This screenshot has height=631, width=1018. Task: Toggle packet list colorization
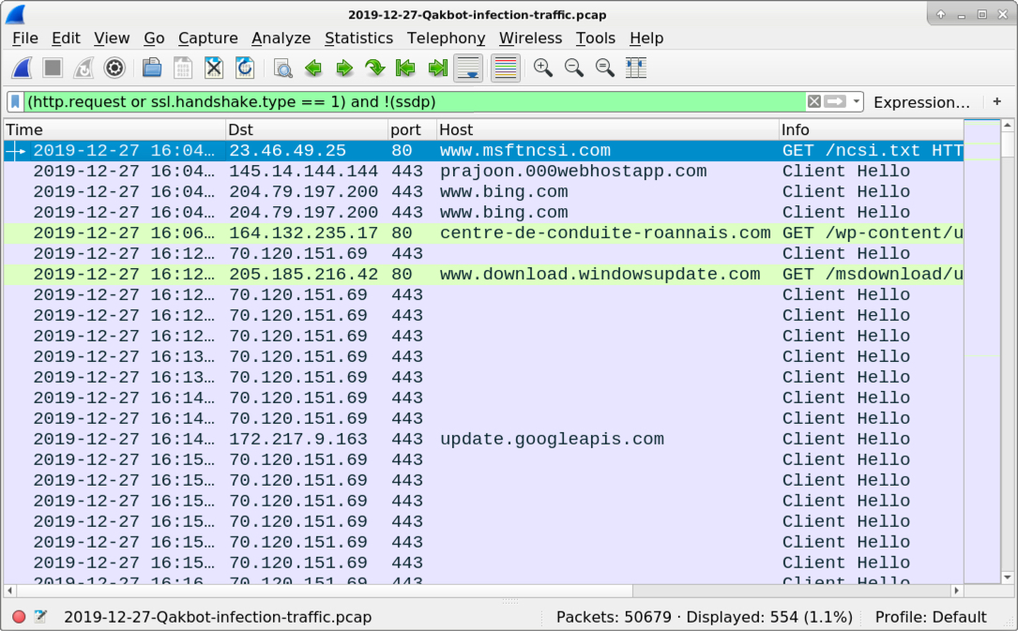tap(505, 68)
